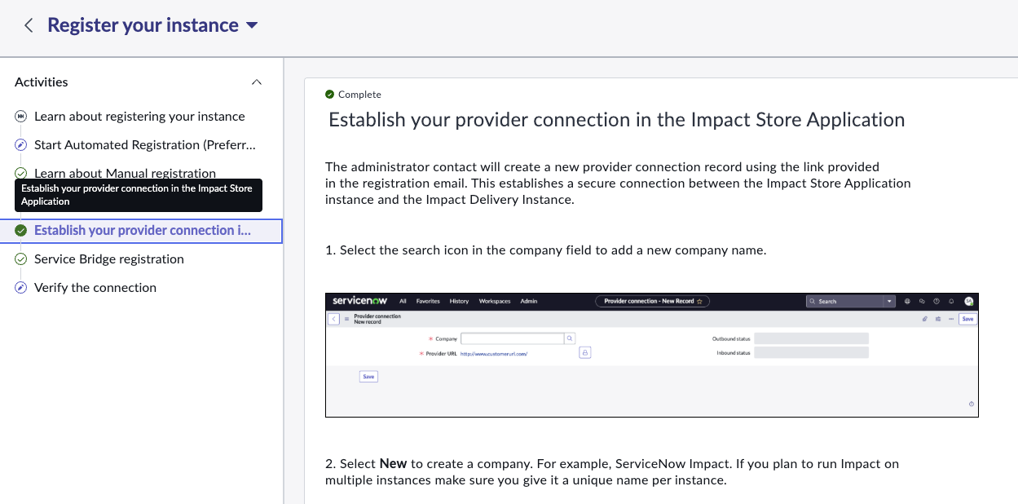Click the checkmark icon beside Learn about Manual registration
This screenshot has width=1018, height=504.
[x=21, y=173]
